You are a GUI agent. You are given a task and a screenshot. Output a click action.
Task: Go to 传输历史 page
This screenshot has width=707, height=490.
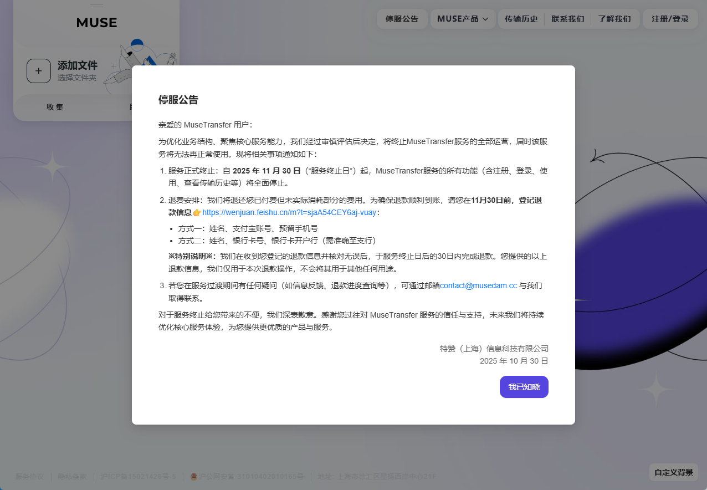point(521,19)
